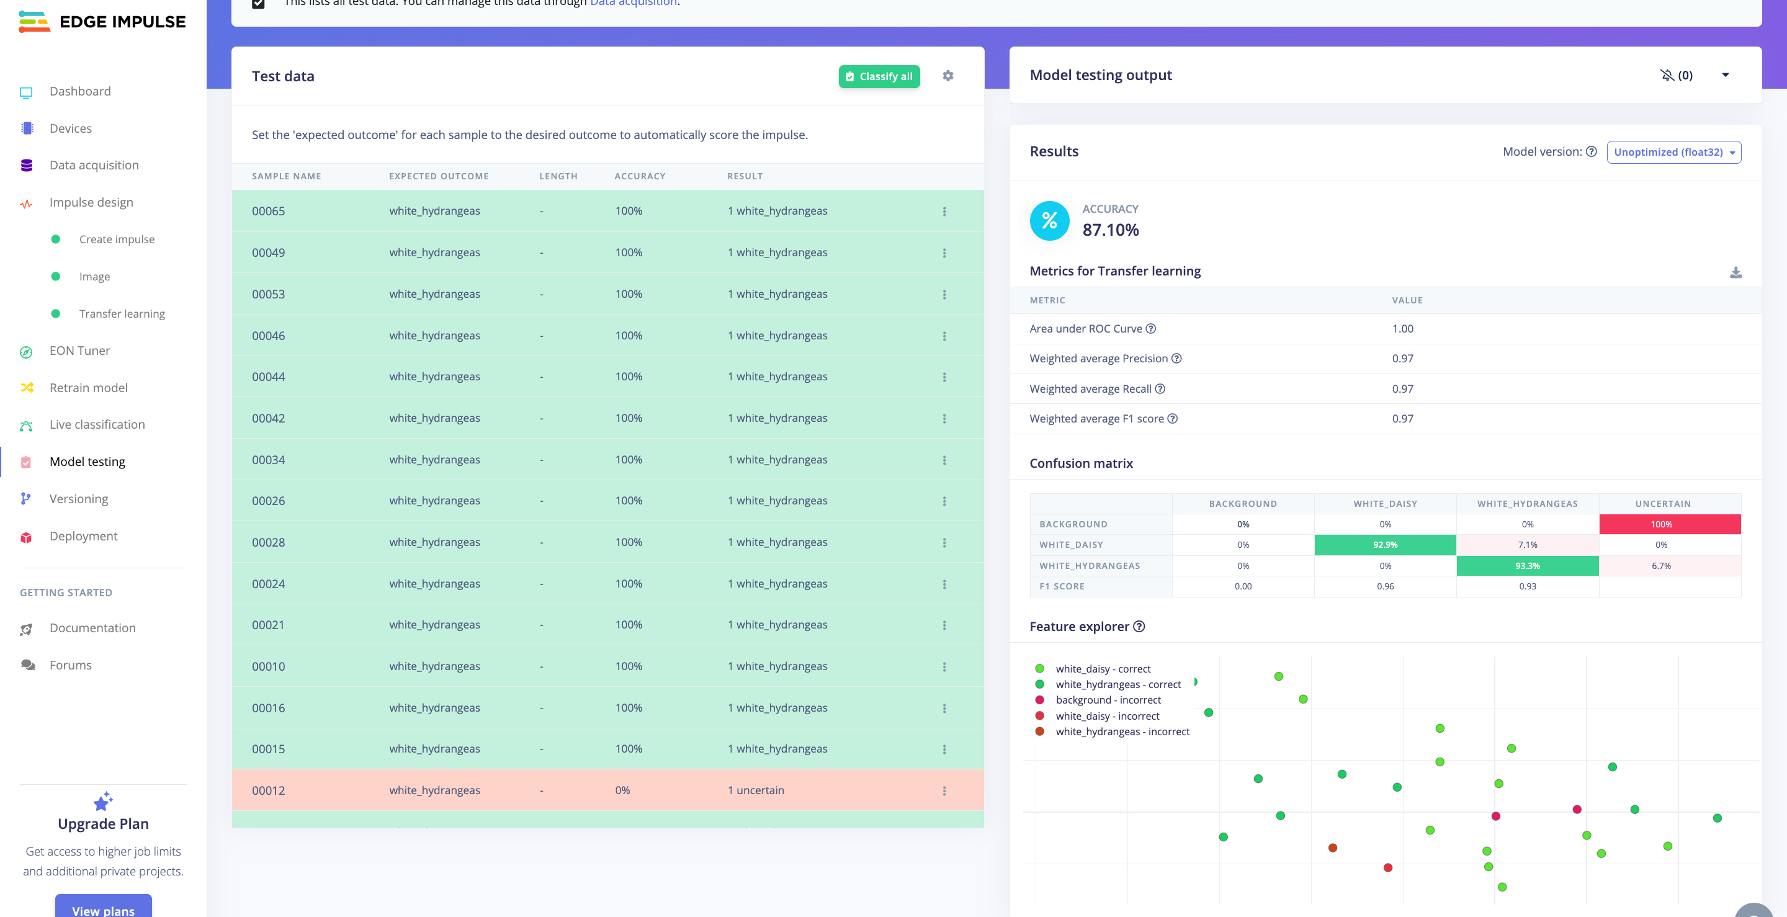
Task: Open Transfer learning in sidebar
Action: [x=122, y=314]
